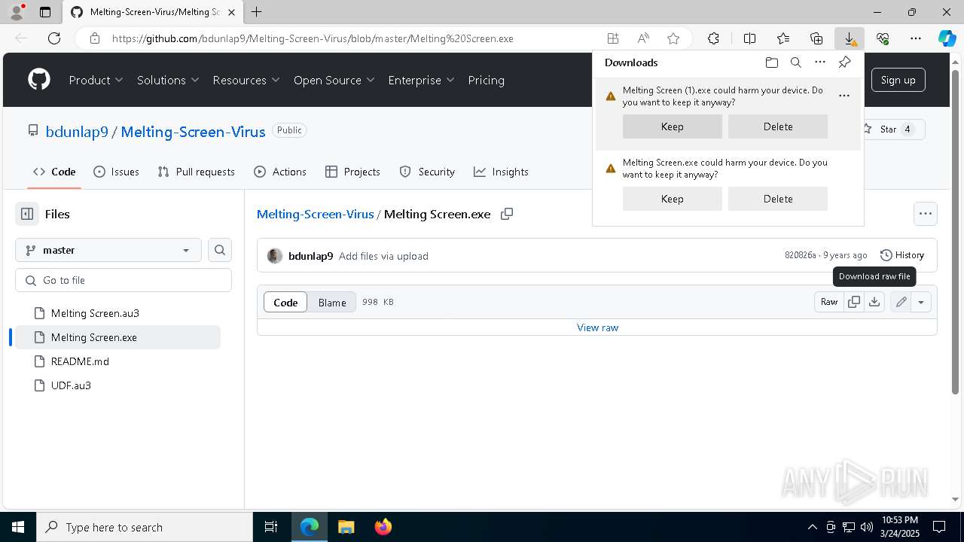Keep Melting Screen.exe download

(x=673, y=199)
